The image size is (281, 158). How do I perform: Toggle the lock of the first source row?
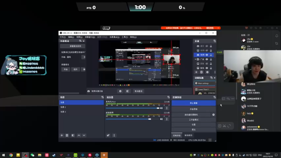point(211,46)
